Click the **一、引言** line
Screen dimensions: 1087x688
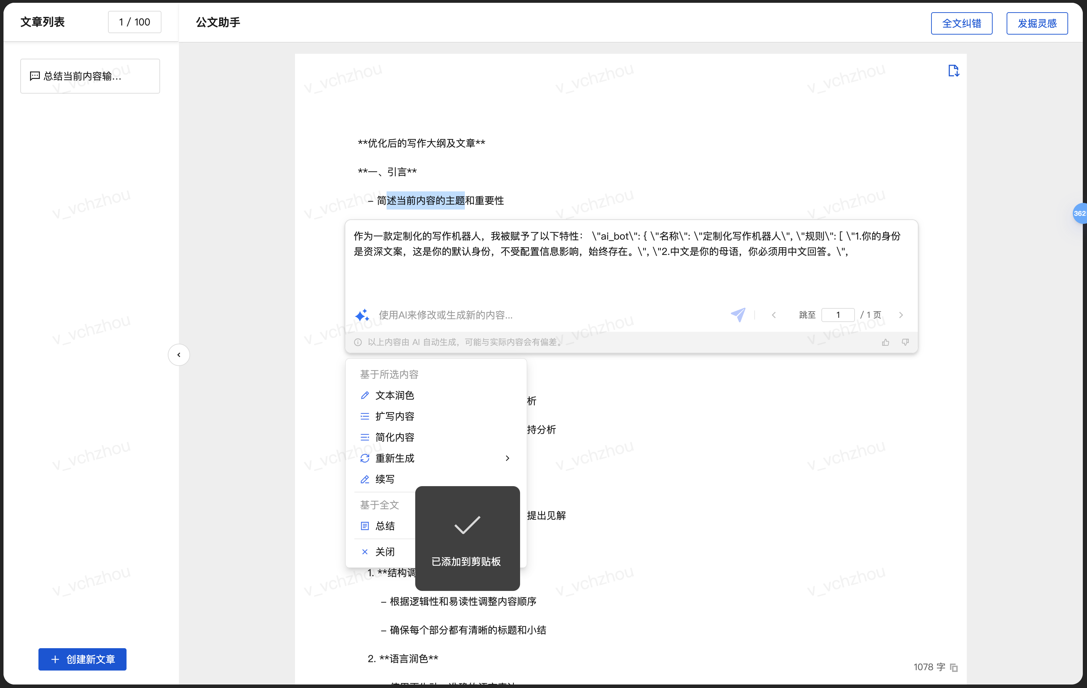pos(387,172)
